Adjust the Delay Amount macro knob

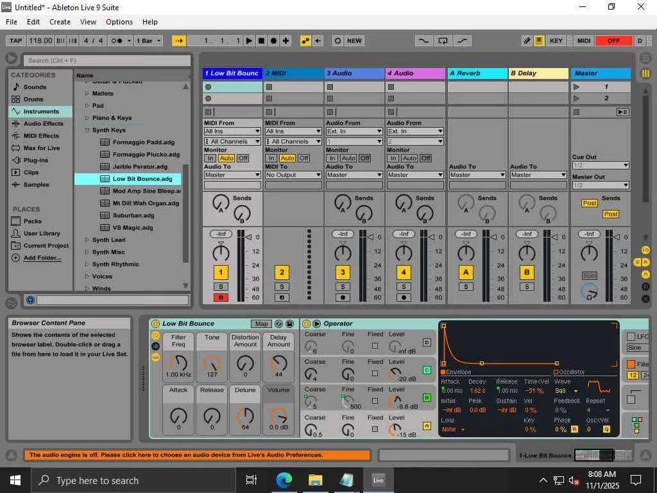click(x=278, y=363)
